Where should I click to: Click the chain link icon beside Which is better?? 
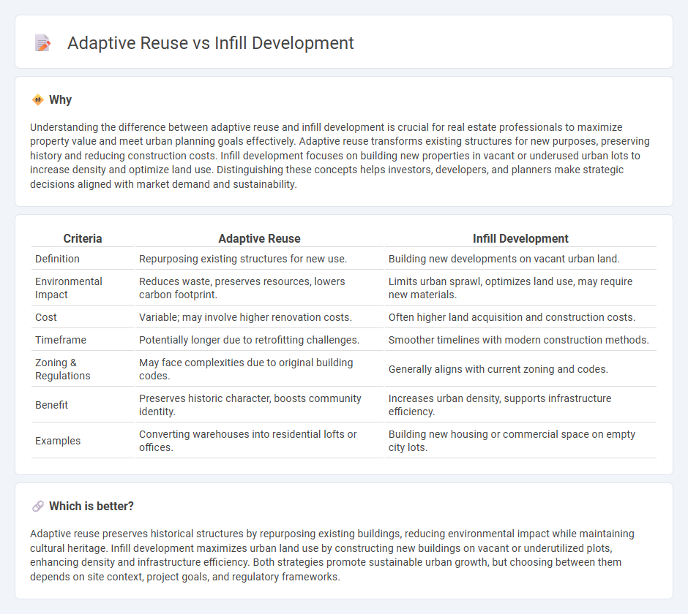point(38,507)
